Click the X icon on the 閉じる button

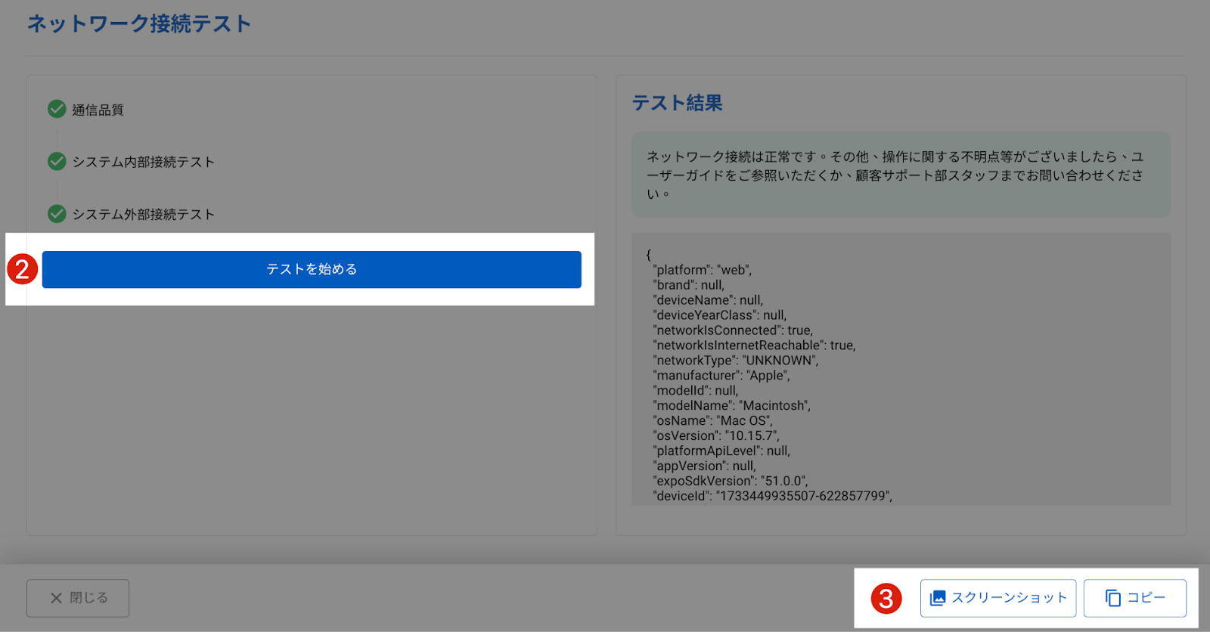[x=56, y=598]
